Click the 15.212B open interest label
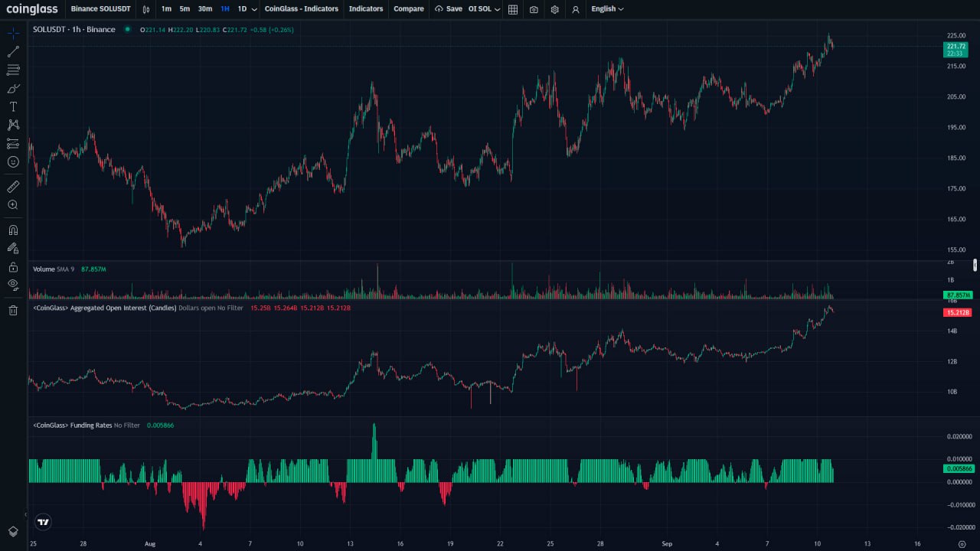This screenshot has height=551, width=980. (x=957, y=312)
